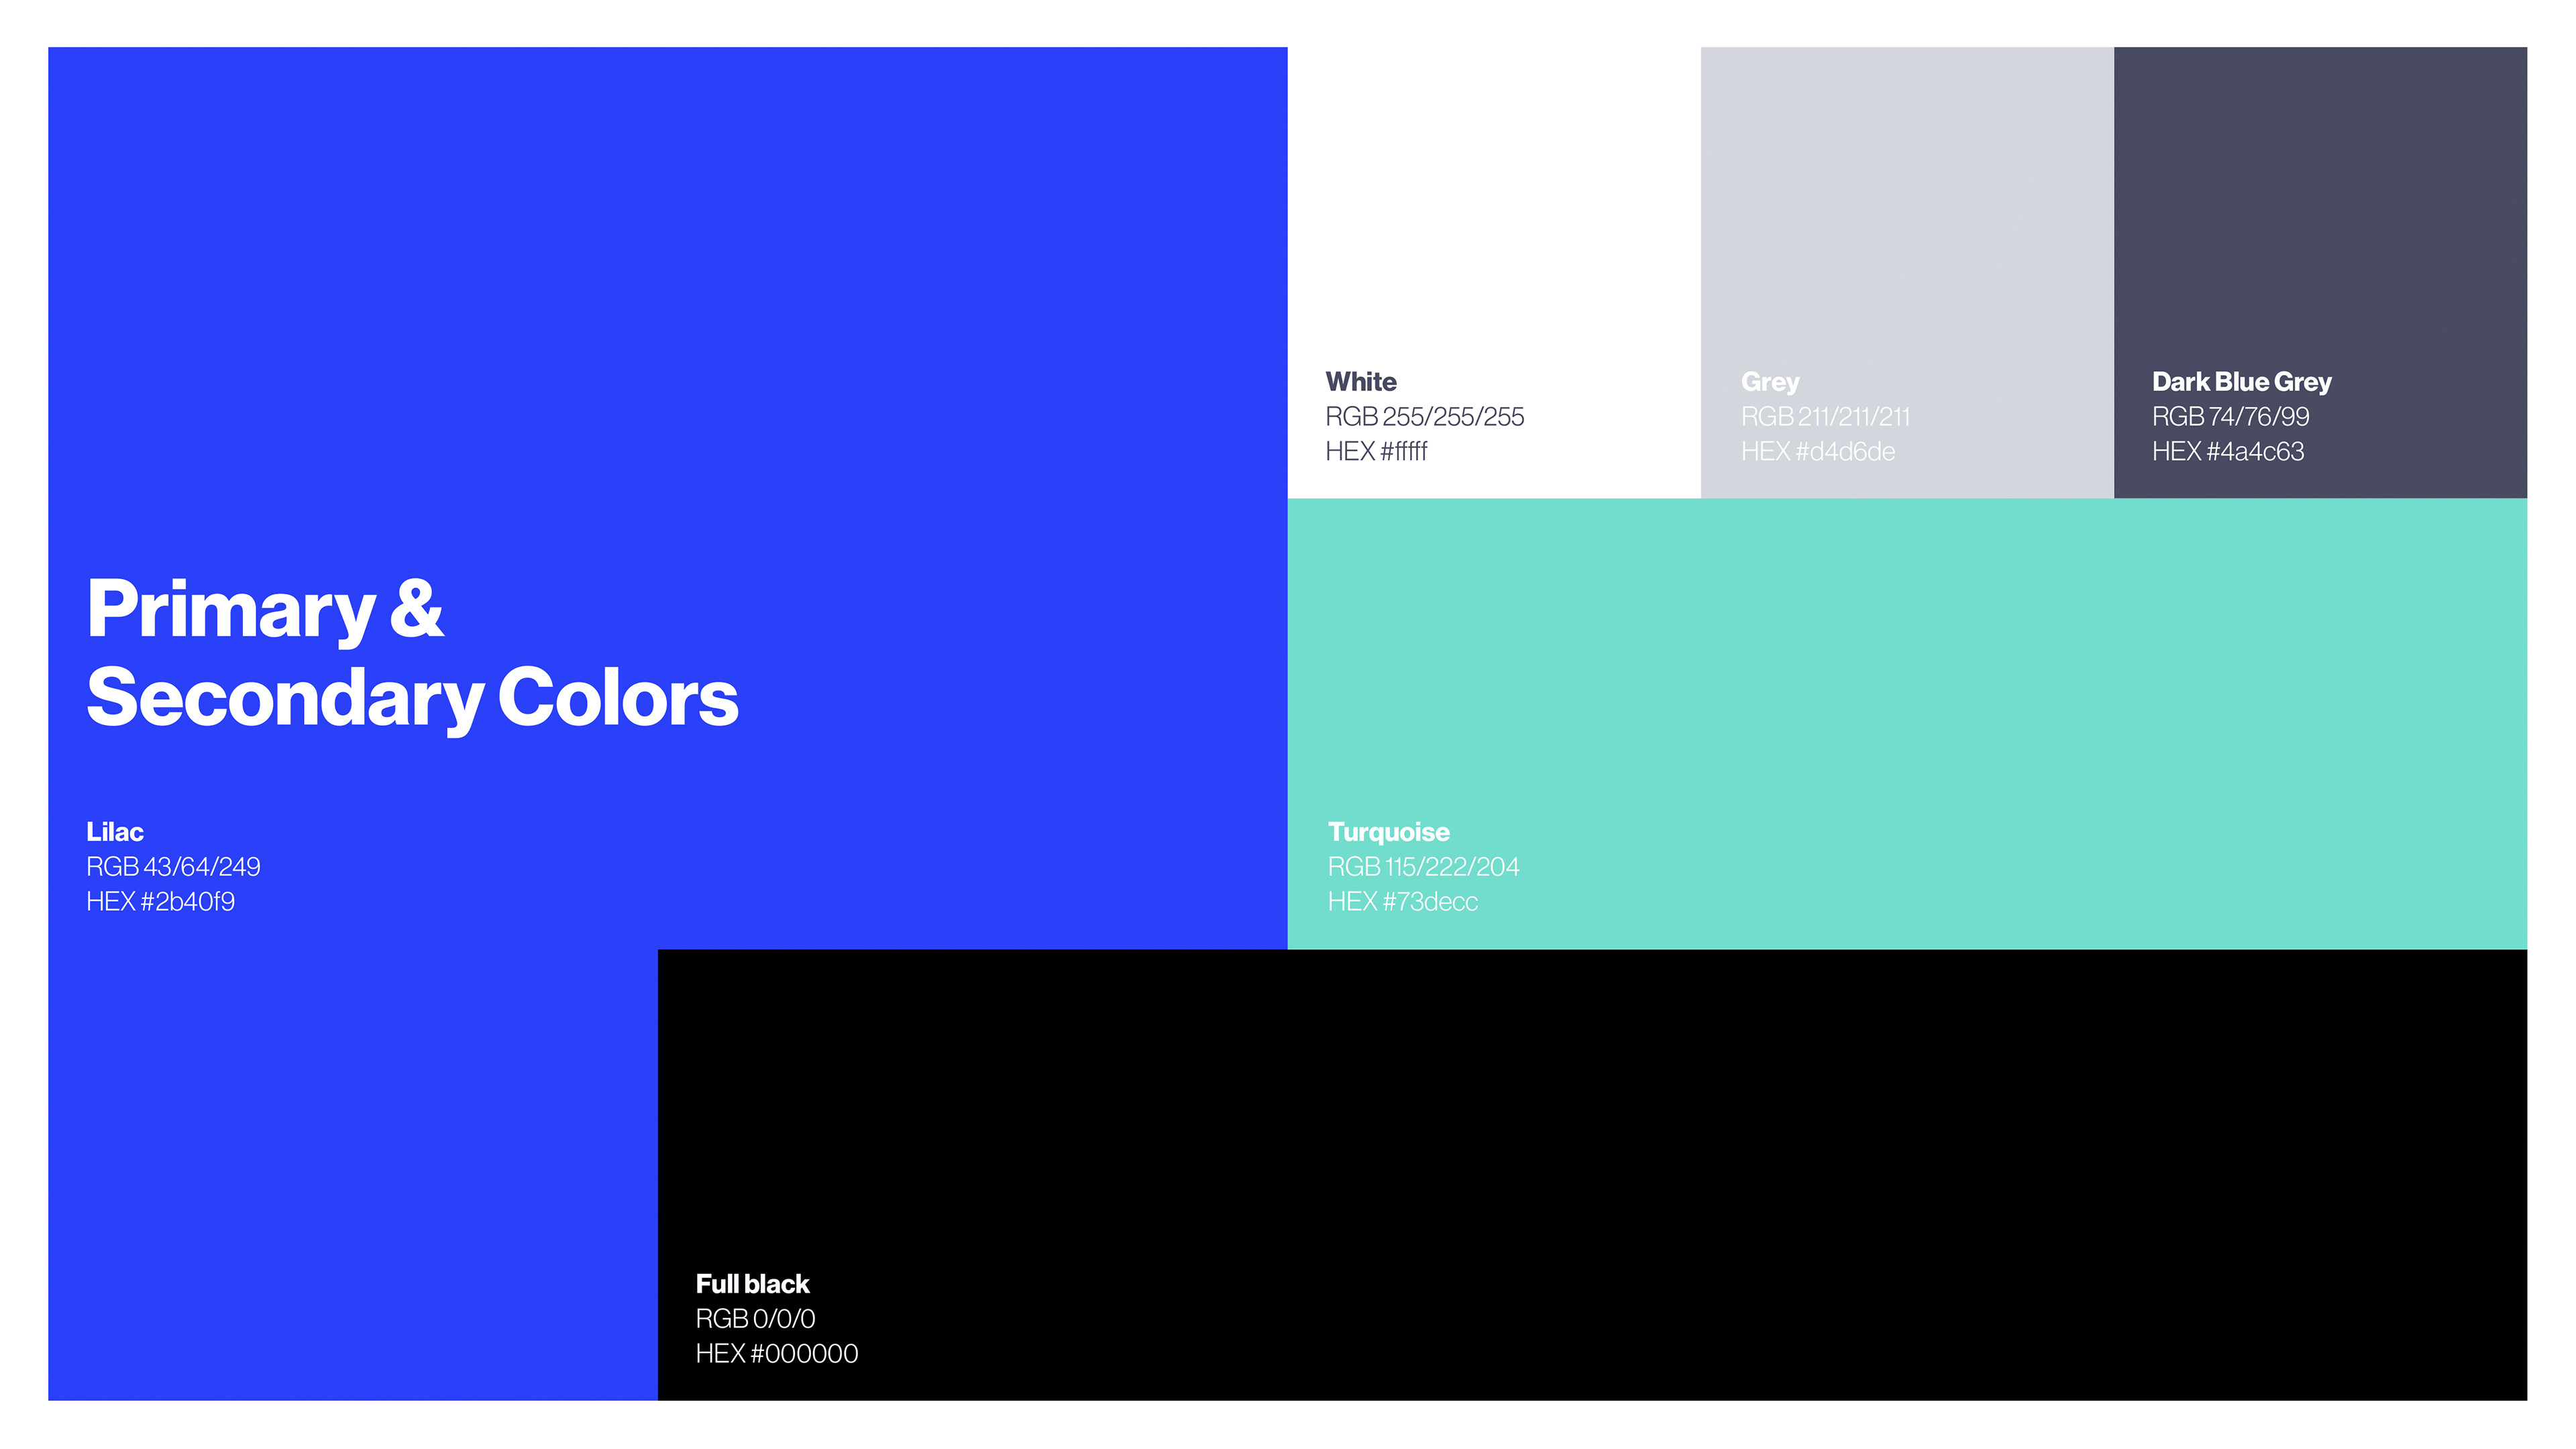Click the Turquoise label text
The image size is (2576, 1449).
point(1388,832)
